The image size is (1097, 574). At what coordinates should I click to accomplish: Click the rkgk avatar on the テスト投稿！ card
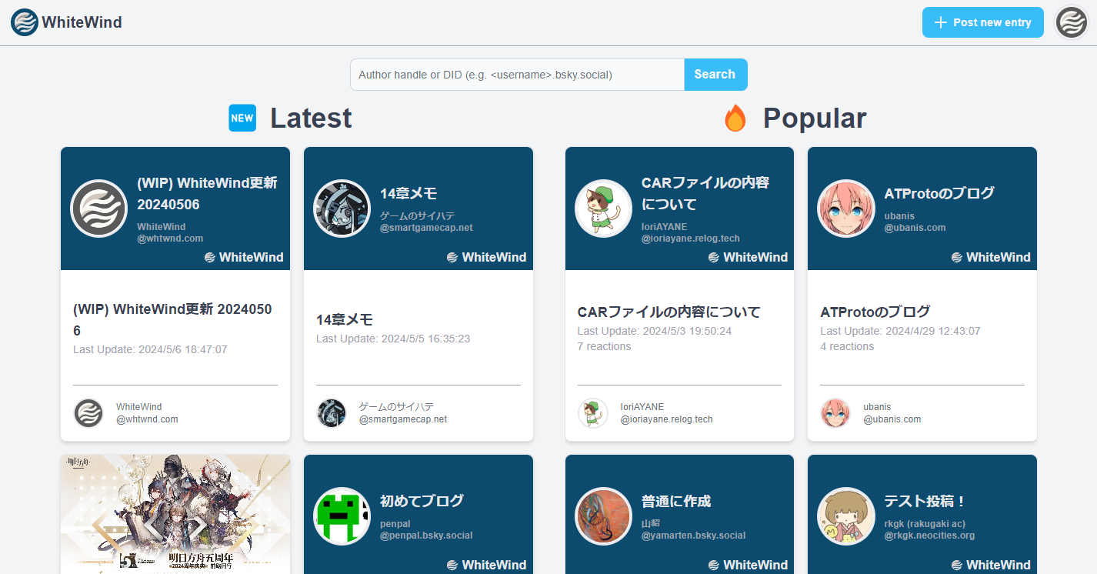pyautogui.click(x=845, y=516)
